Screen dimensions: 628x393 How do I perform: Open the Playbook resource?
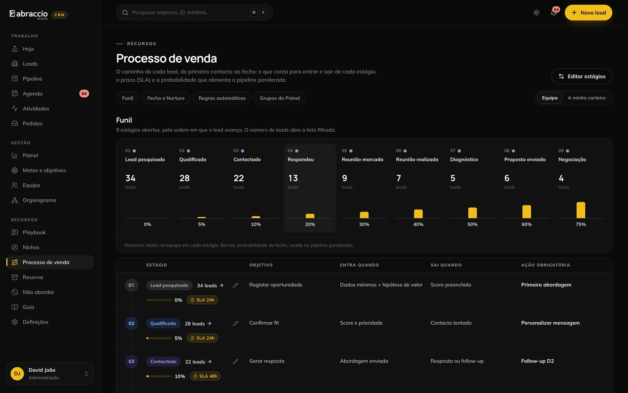point(50,232)
